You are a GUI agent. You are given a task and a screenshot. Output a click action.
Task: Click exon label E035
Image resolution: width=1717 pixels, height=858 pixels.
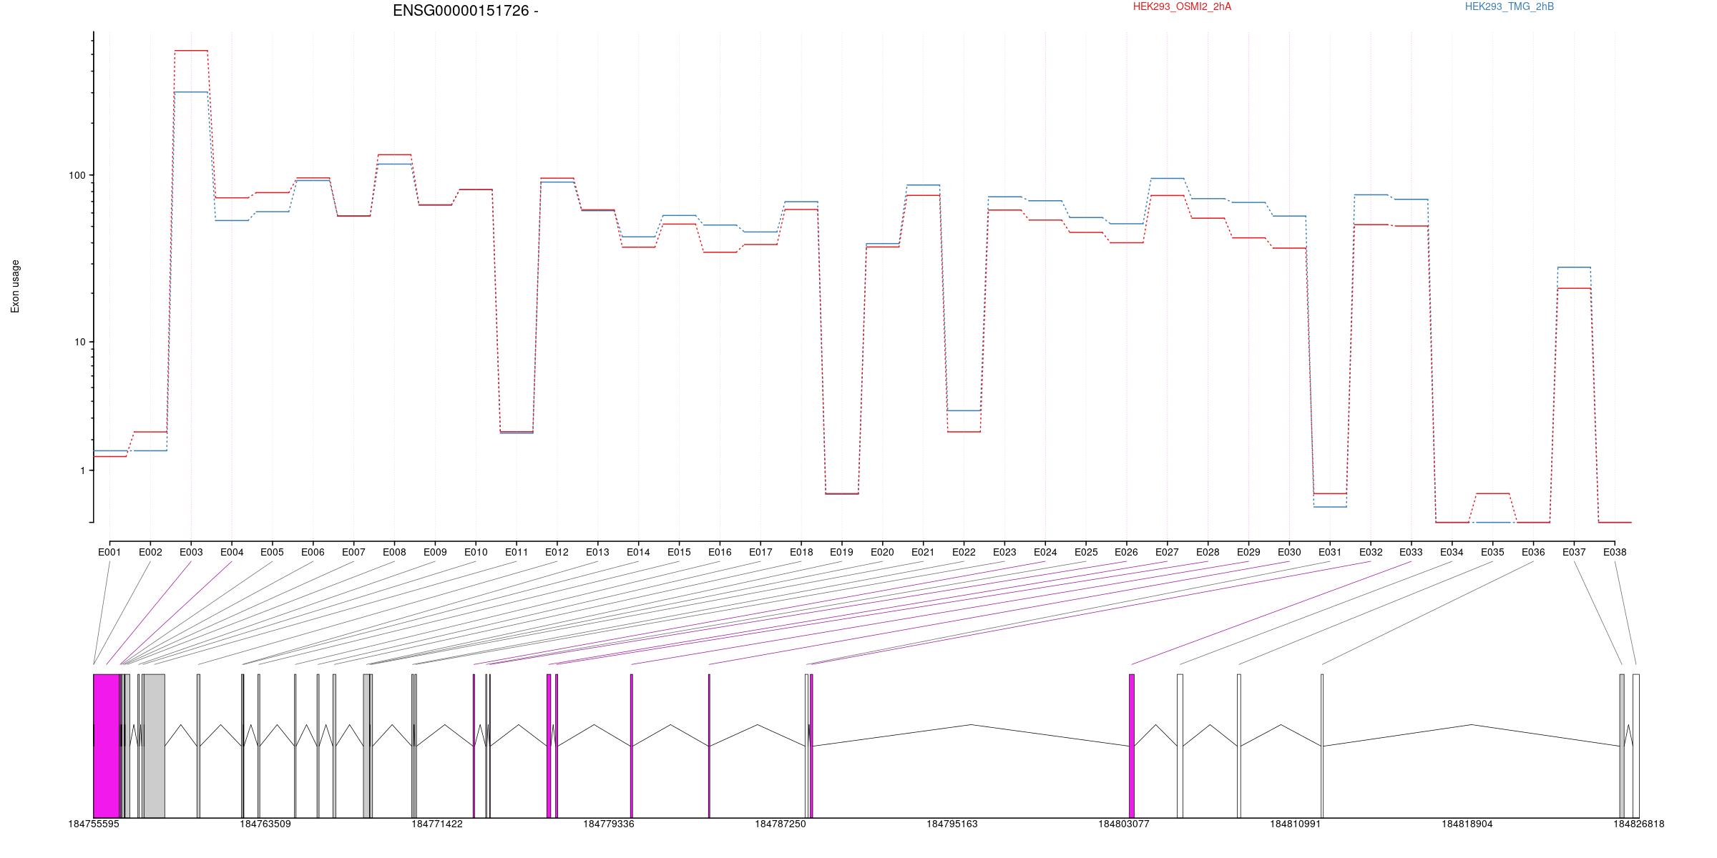[1492, 552]
